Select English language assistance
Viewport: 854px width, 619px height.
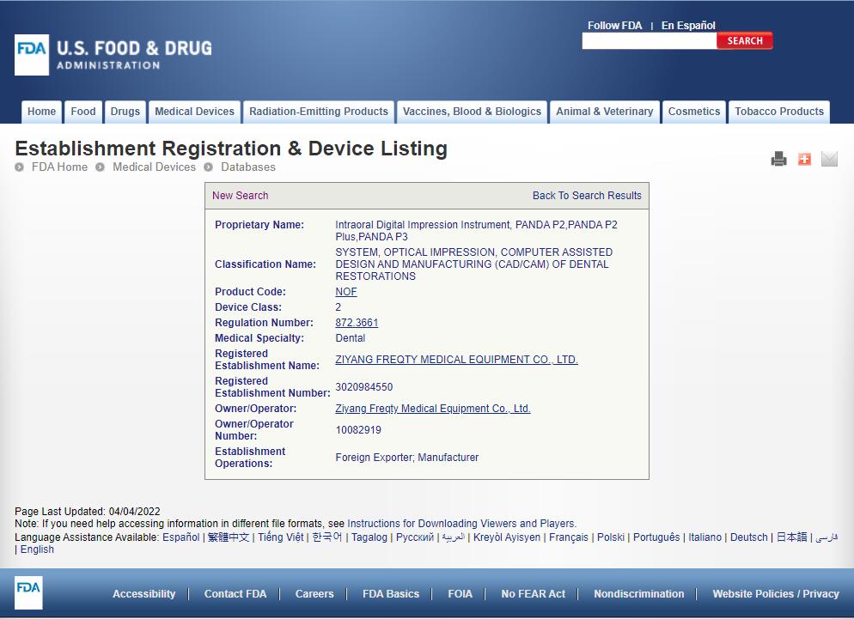(x=37, y=549)
